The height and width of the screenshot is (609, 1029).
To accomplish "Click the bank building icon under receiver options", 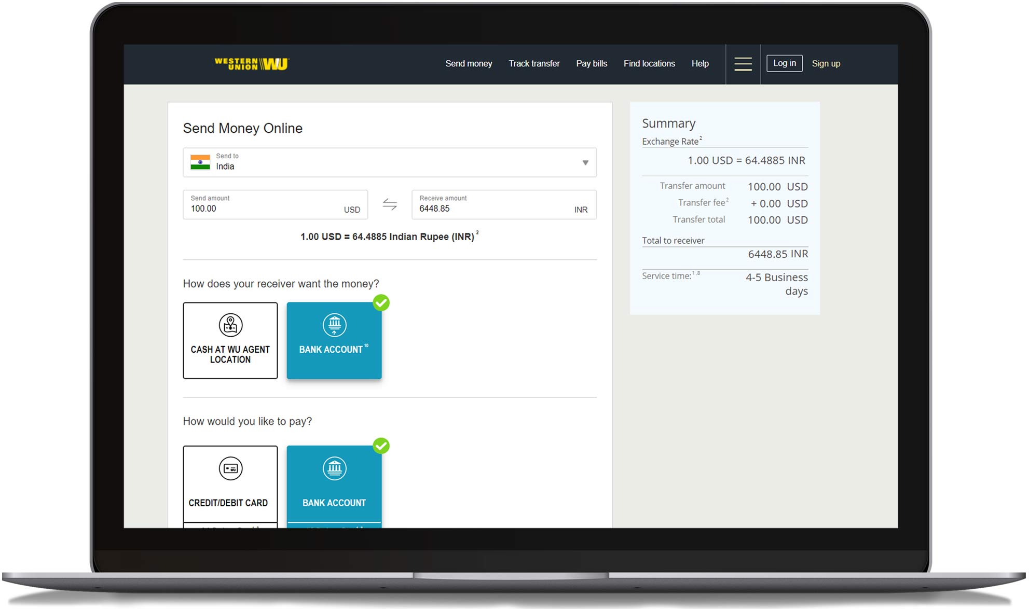I will coord(334,325).
